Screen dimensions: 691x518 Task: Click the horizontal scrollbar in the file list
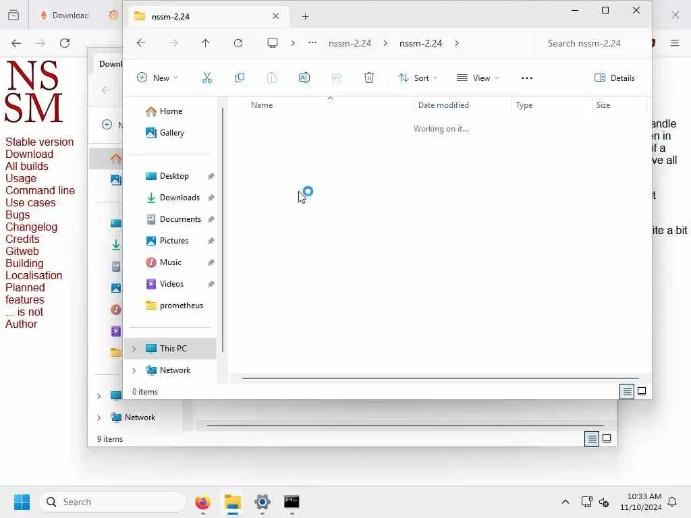pos(440,378)
